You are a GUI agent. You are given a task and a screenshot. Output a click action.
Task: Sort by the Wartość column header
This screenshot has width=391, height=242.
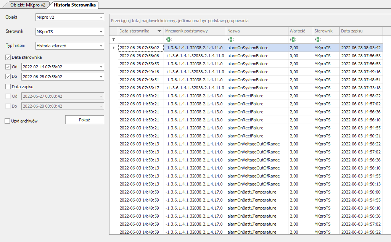[301, 31]
